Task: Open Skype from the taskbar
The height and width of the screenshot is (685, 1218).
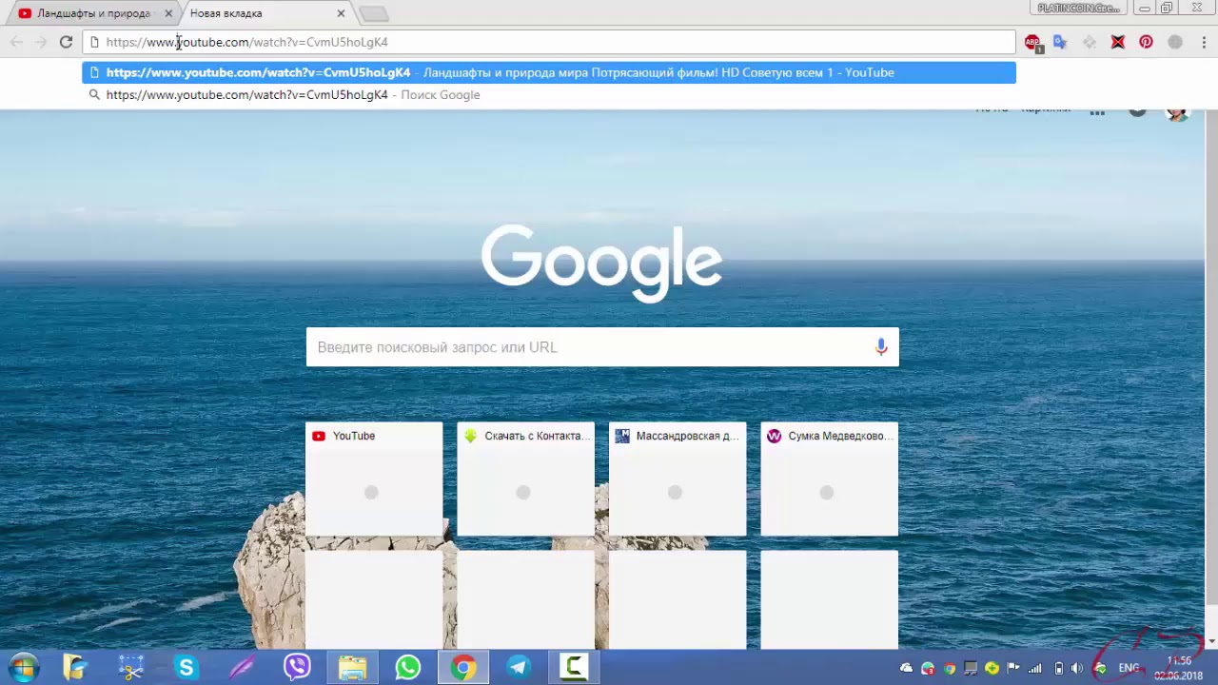Action: pos(186,668)
